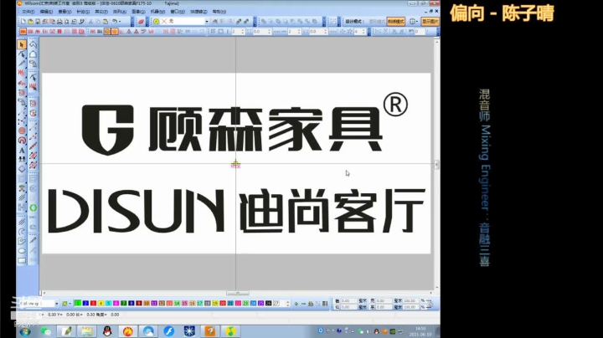Click the Cut scissors icon
This screenshot has height=338, width=603.
(90, 22)
